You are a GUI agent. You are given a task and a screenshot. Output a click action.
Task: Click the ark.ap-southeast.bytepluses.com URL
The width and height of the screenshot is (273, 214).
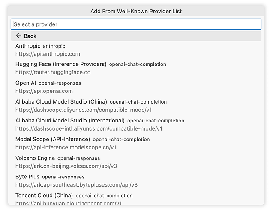pos(76,185)
